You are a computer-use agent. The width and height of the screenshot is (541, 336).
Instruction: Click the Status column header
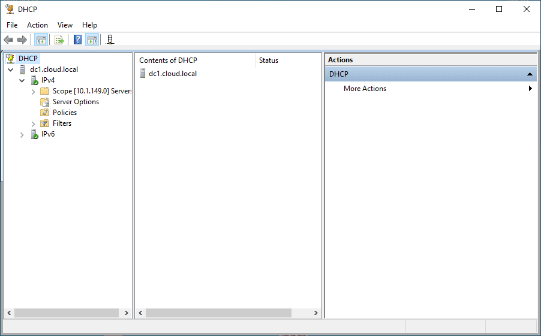coord(288,60)
